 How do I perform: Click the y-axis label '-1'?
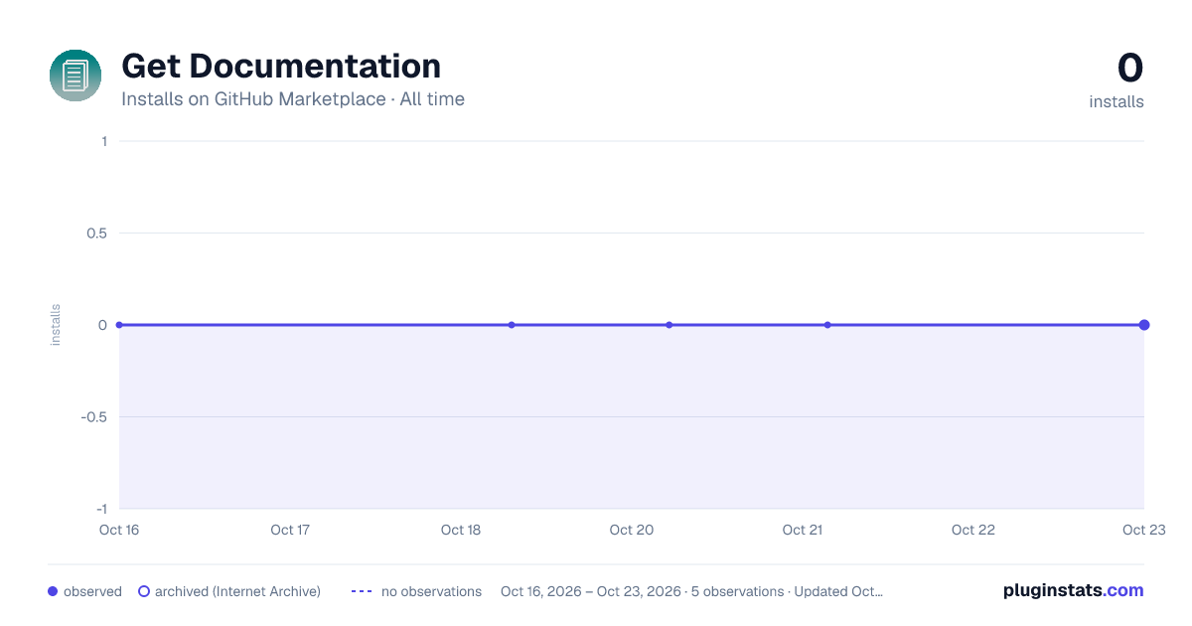click(x=101, y=509)
